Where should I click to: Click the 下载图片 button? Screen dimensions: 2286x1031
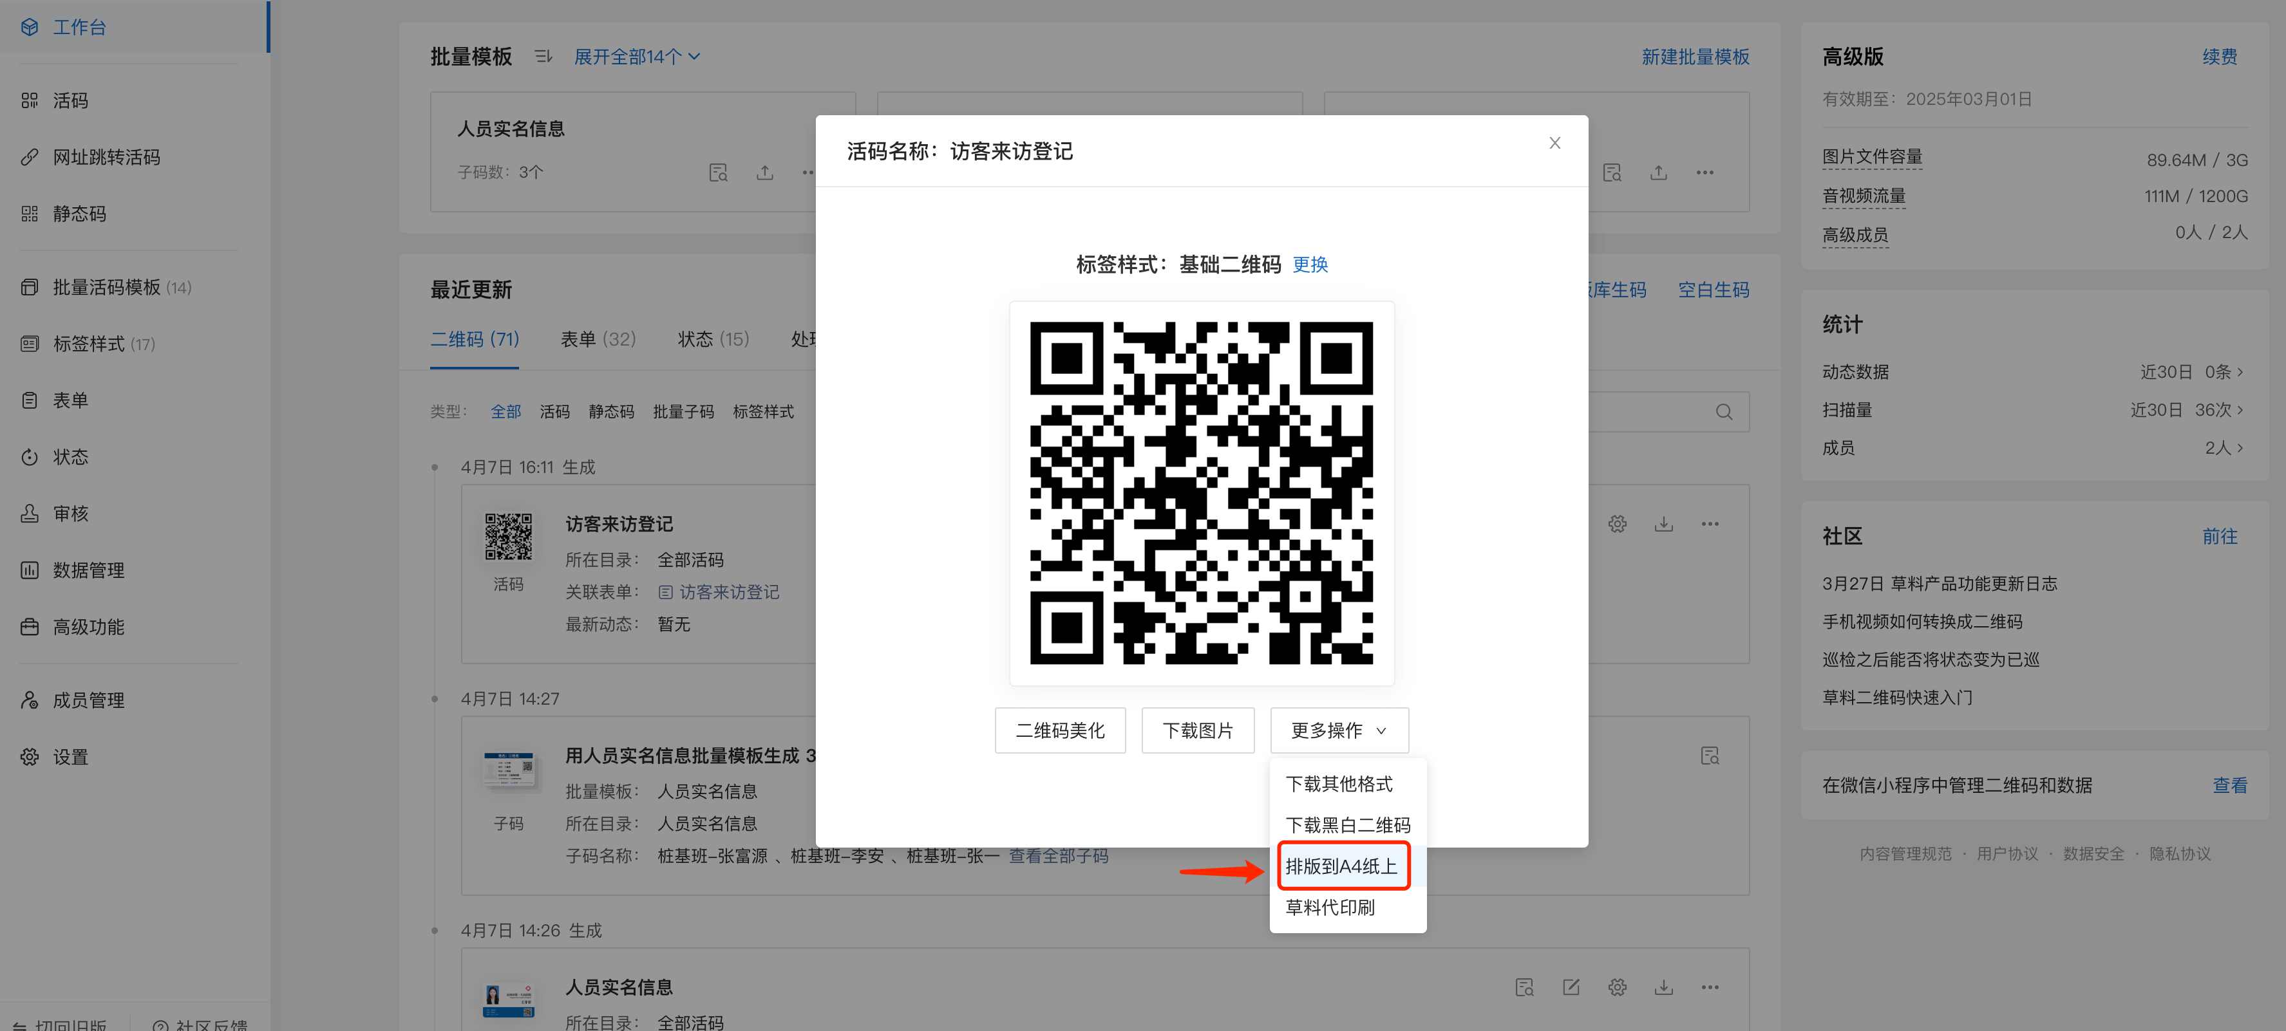1197,730
